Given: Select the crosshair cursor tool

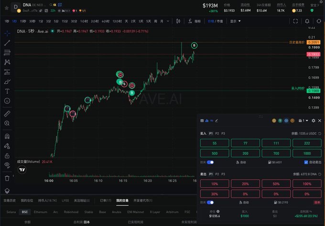Looking at the screenshot, I should pyautogui.click(x=7, y=33).
